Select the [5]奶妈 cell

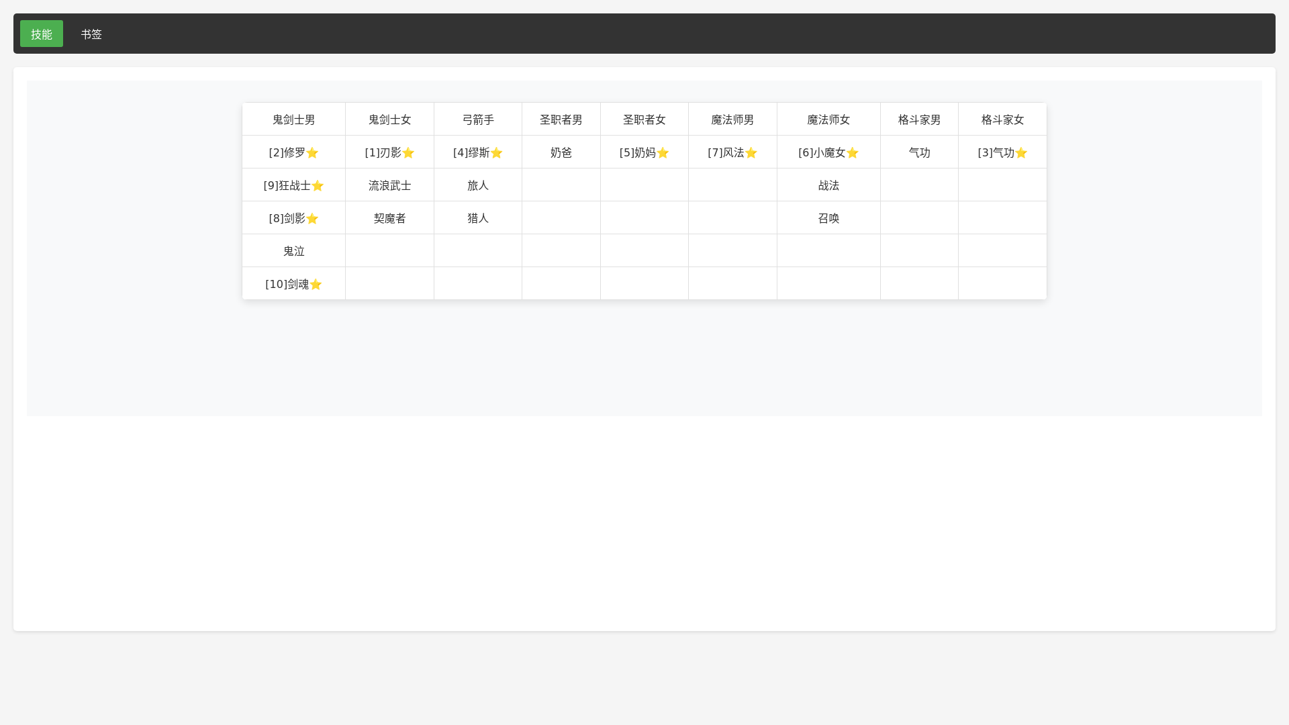(644, 152)
